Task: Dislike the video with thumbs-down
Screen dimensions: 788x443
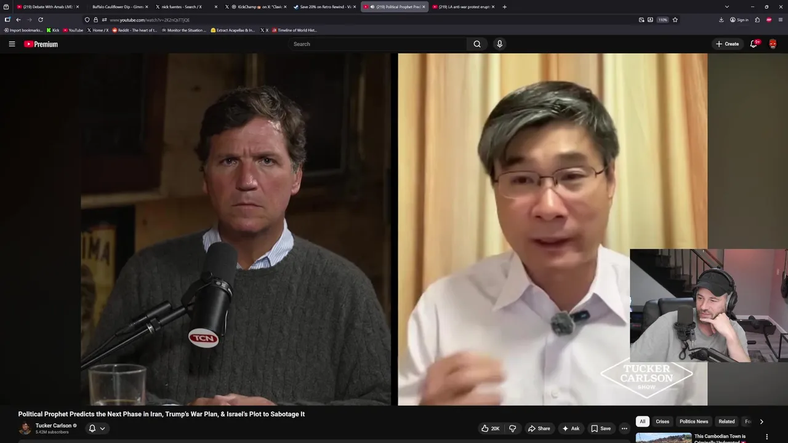Action: (512, 428)
